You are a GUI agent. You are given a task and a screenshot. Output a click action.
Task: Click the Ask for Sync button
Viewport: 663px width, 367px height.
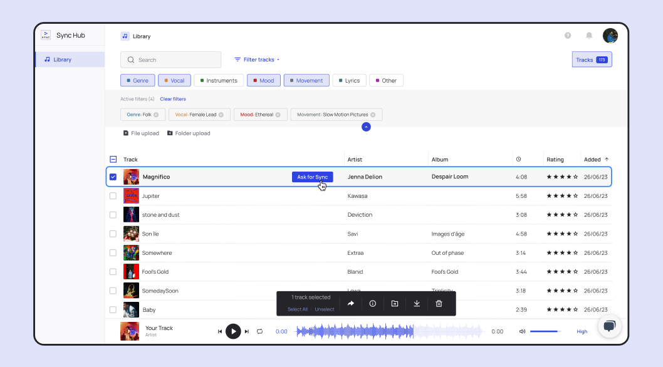[x=313, y=177]
